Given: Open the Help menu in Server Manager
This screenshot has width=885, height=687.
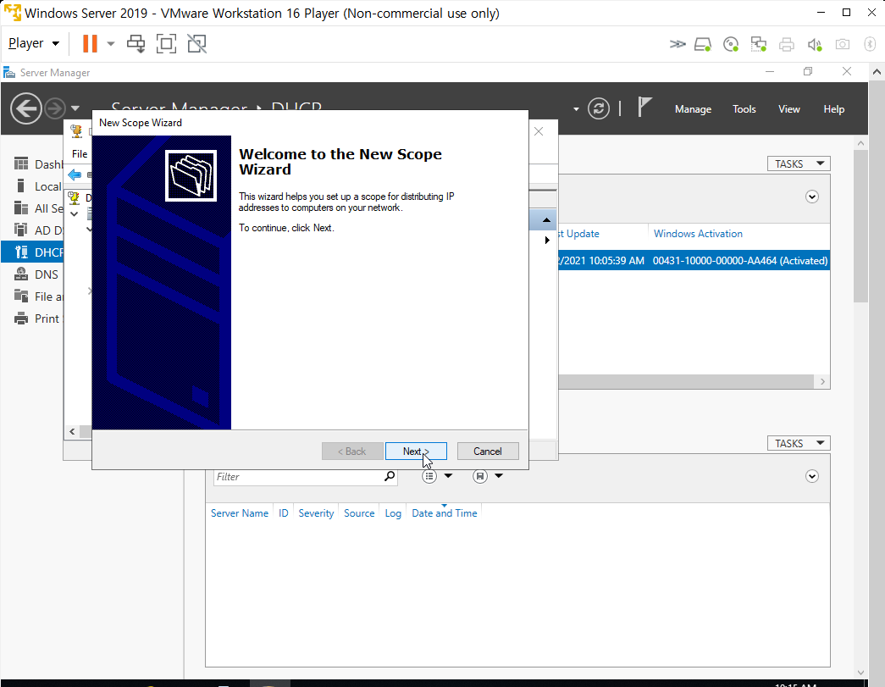Looking at the screenshot, I should click(833, 109).
